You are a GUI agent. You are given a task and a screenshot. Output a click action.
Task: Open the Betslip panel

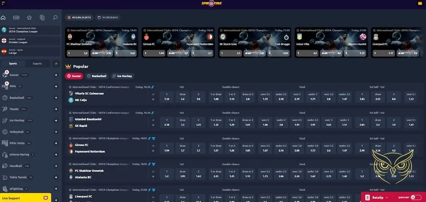(x=393, y=197)
